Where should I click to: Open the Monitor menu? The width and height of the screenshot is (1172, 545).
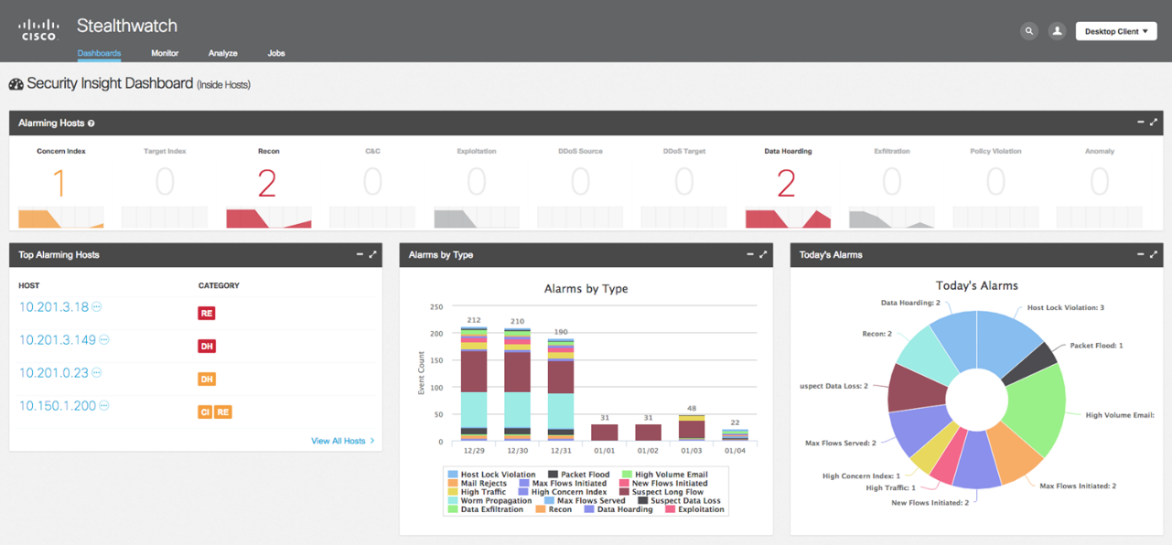point(165,53)
